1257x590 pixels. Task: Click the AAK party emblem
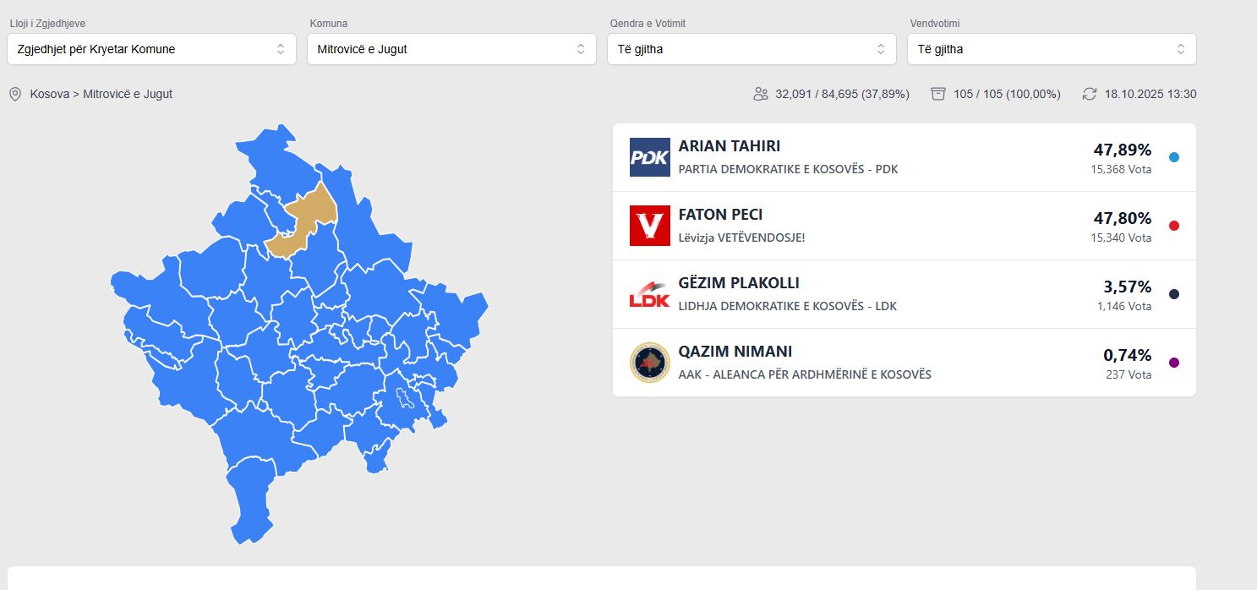[649, 363]
